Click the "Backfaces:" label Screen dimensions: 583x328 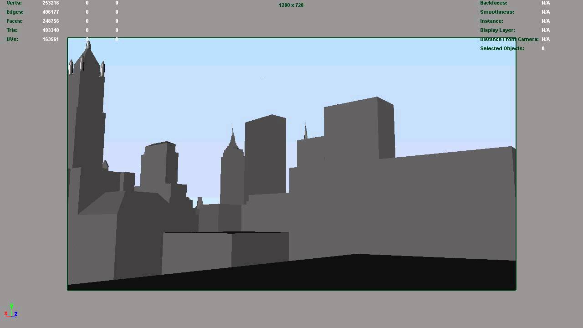point(494,3)
